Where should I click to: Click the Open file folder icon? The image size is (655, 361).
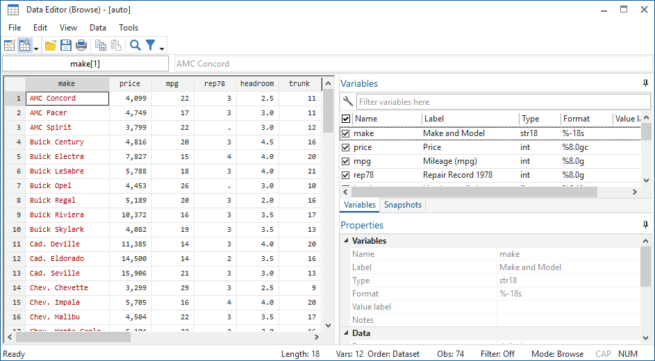tap(51, 45)
